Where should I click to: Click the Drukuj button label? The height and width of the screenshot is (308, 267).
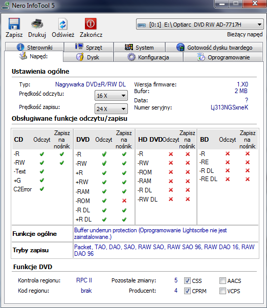tap(37, 35)
